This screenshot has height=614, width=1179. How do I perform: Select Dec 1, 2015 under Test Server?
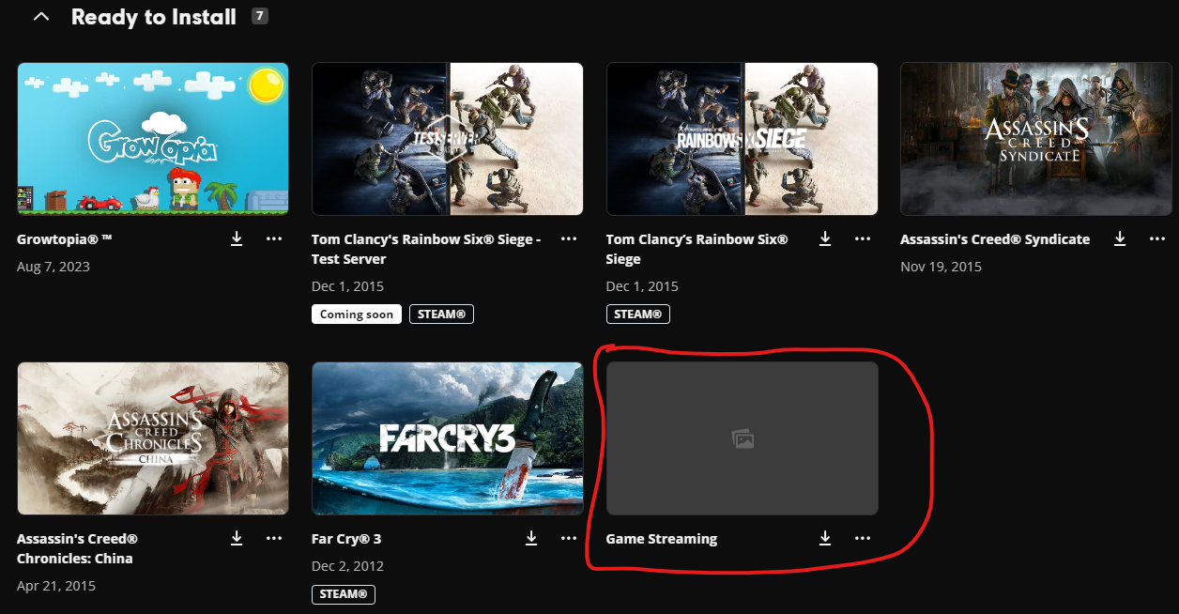coord(347,286)
